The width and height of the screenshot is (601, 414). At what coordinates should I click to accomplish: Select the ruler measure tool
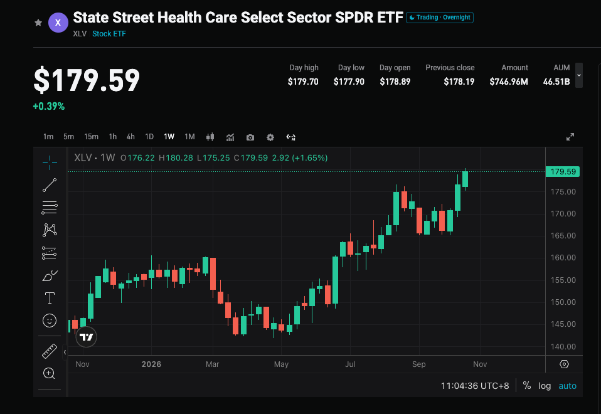(50, 351)
